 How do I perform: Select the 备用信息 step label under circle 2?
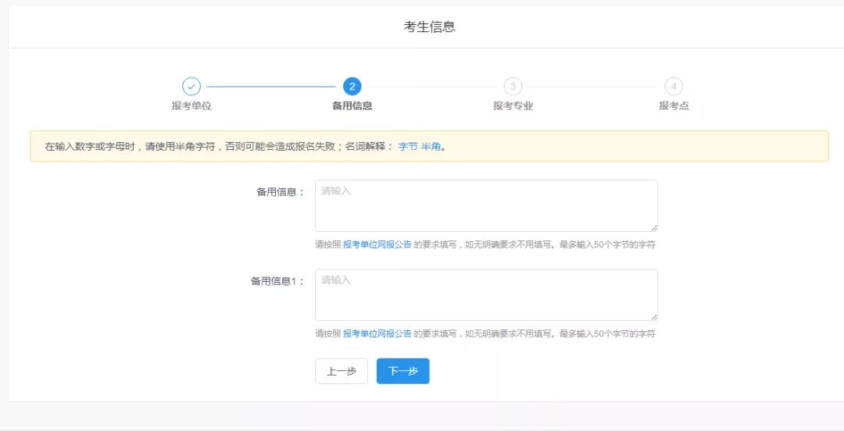tap(352, 106)
